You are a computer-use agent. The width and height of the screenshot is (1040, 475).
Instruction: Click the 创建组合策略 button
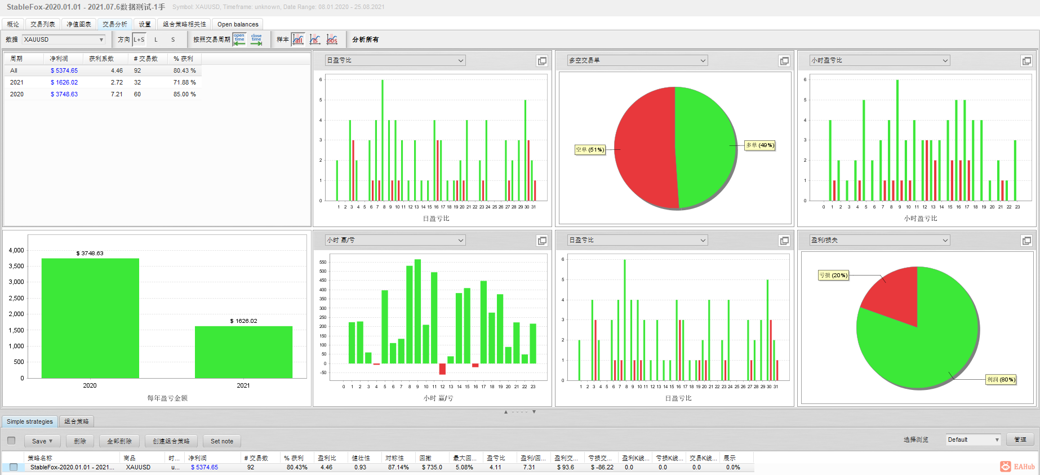(x=171, y=441)
